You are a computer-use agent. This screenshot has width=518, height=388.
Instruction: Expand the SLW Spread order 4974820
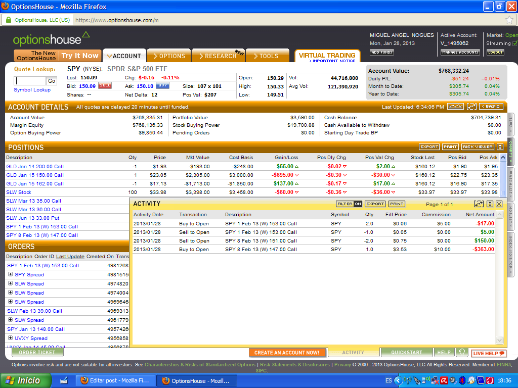10,283
